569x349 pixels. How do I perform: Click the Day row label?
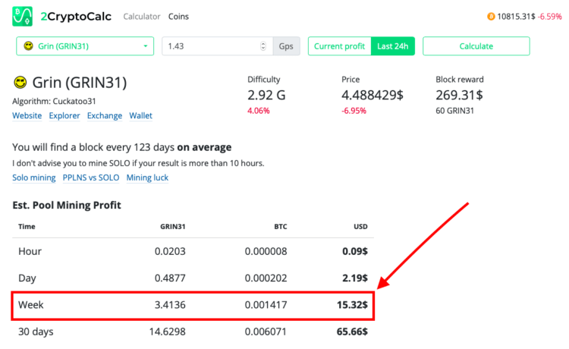point(27,278)
